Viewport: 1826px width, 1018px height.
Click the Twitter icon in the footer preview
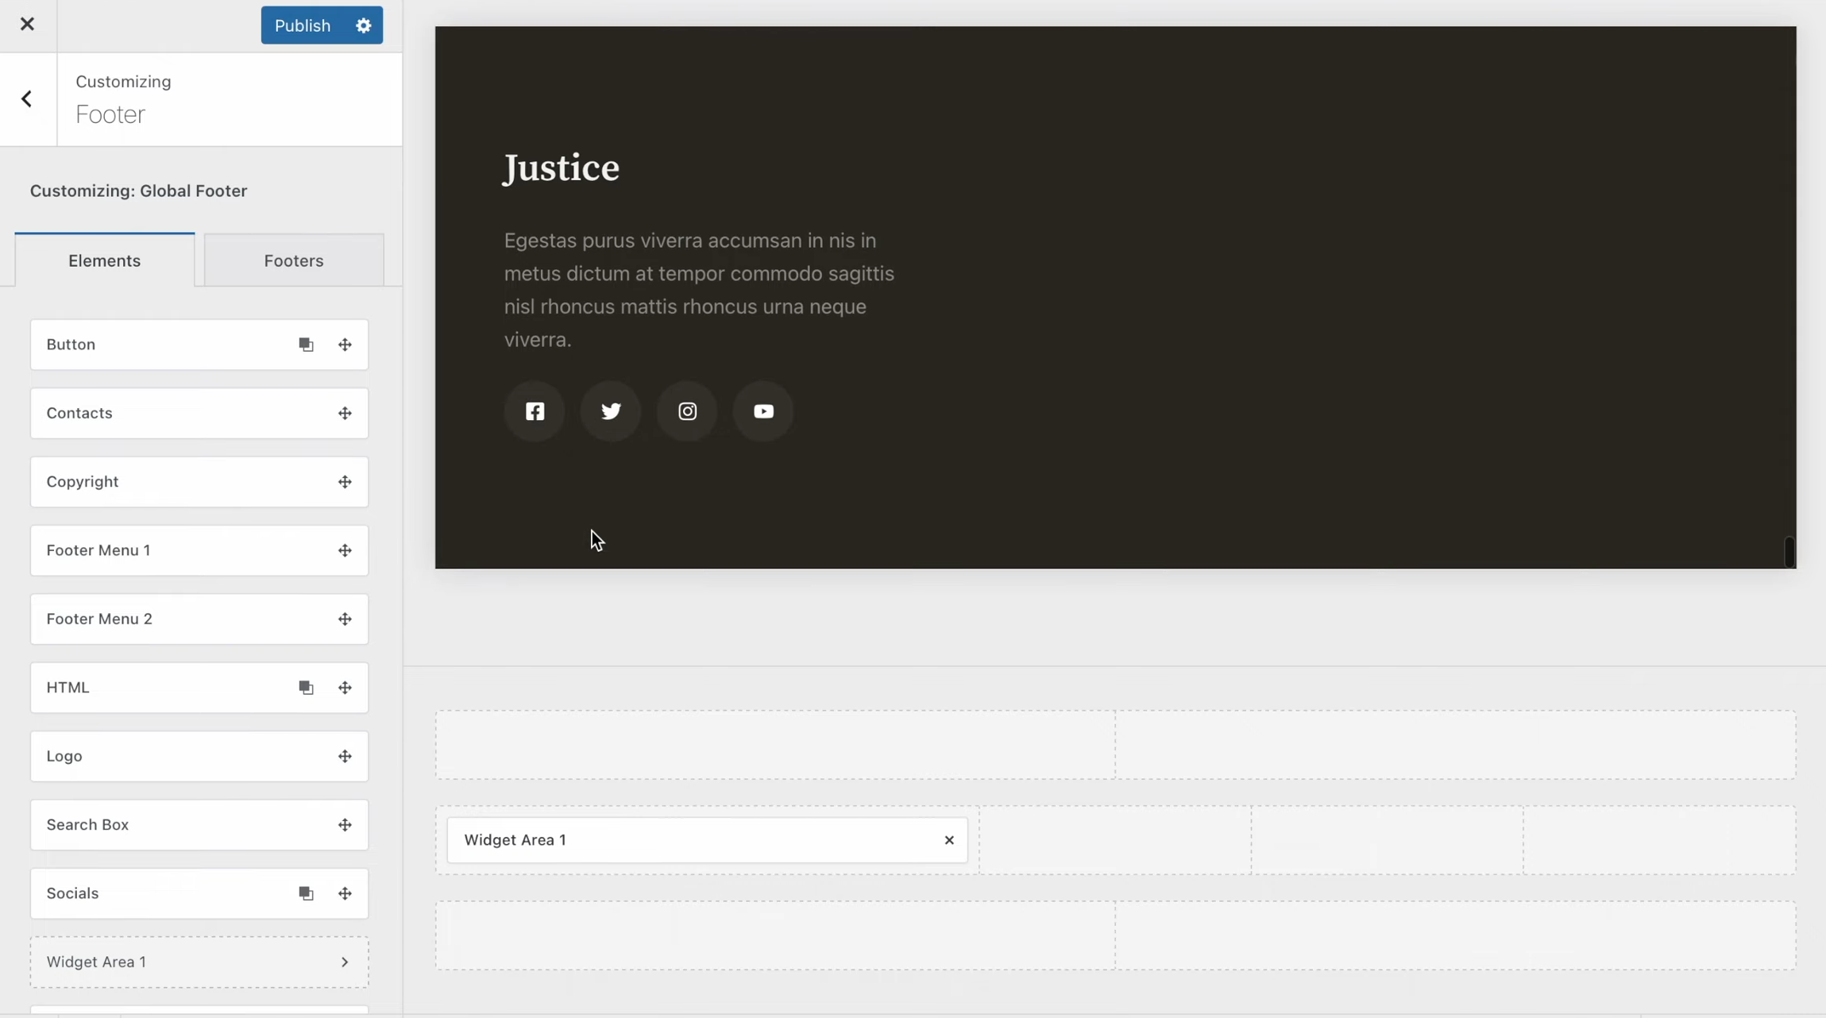coord(610,411)
